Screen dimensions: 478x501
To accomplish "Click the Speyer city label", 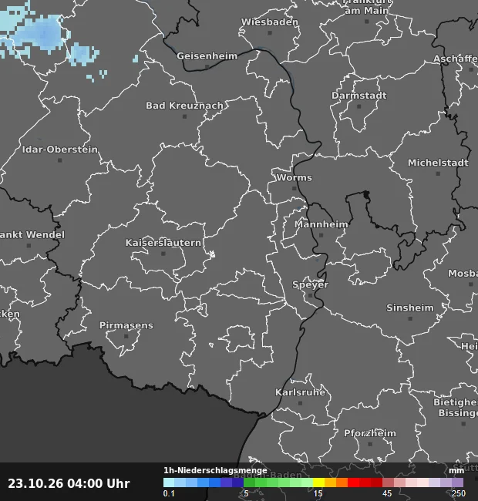I will coord(310,284).
